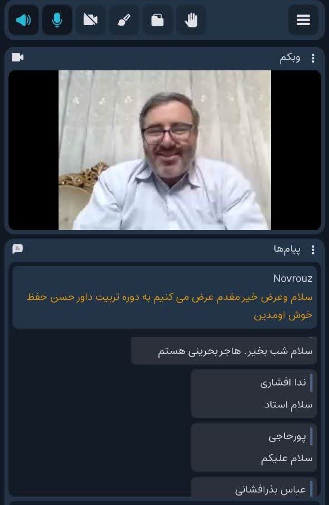Select ندا افشاری message sender name
The width and height of the screenshot is (329, 505).
283,383
